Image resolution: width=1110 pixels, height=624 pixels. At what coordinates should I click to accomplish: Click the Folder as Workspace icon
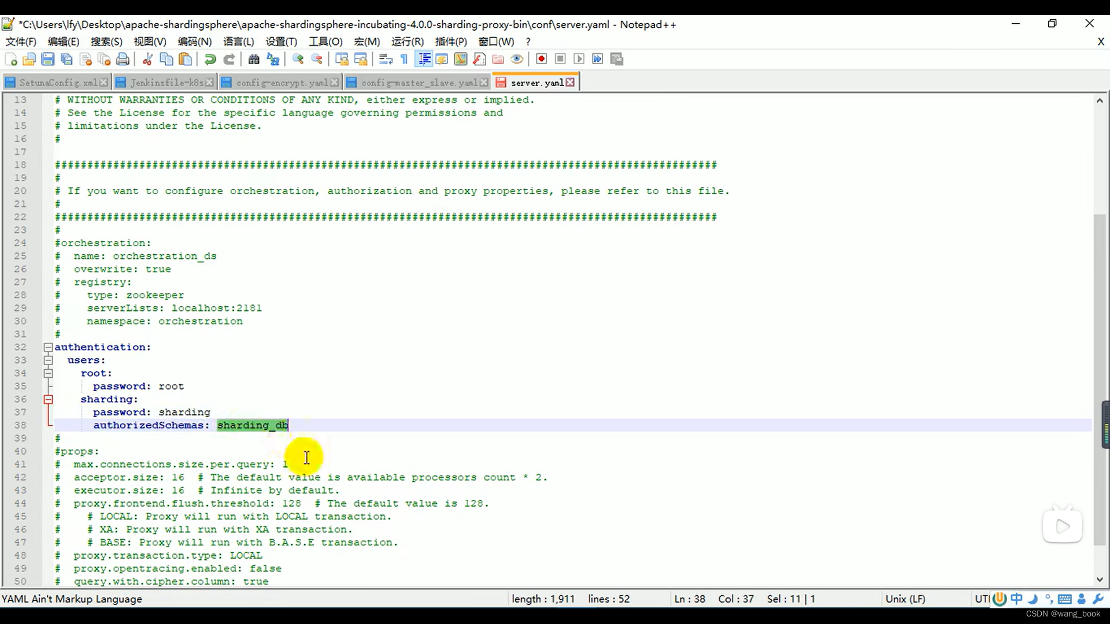498,59
